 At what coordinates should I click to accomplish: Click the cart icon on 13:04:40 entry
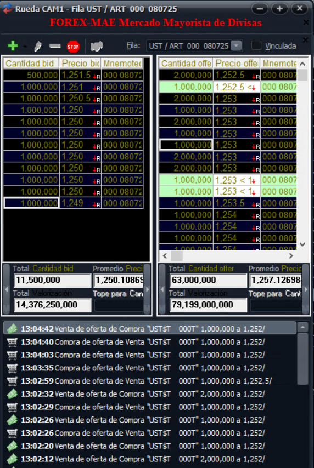coord(12,342)
